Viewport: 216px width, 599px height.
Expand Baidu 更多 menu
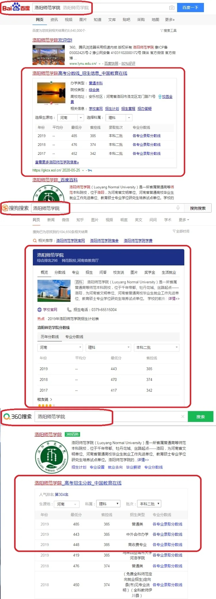[170, 20]
